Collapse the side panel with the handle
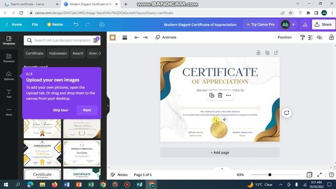Screen dimensions: 336x189 pyautogui.click(x=108, y=106)
